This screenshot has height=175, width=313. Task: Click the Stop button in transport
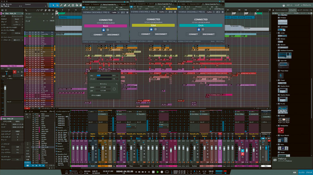[153, 172]
